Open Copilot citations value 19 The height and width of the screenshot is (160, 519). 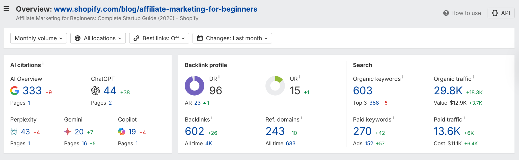132,132
